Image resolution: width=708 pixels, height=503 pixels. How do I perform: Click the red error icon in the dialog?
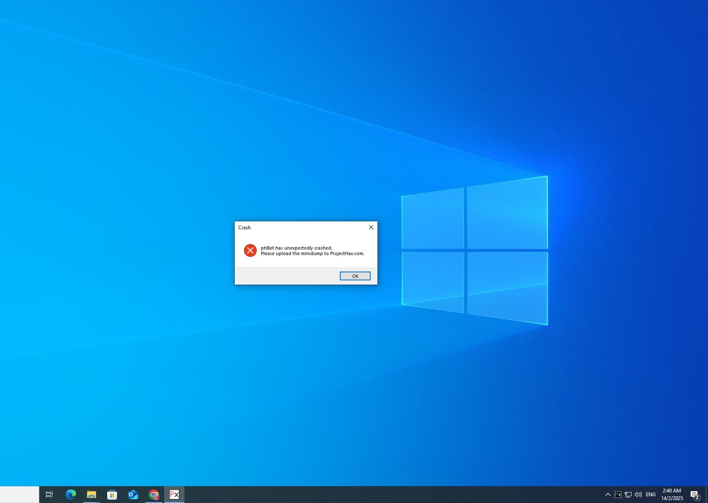coord(250,250)
